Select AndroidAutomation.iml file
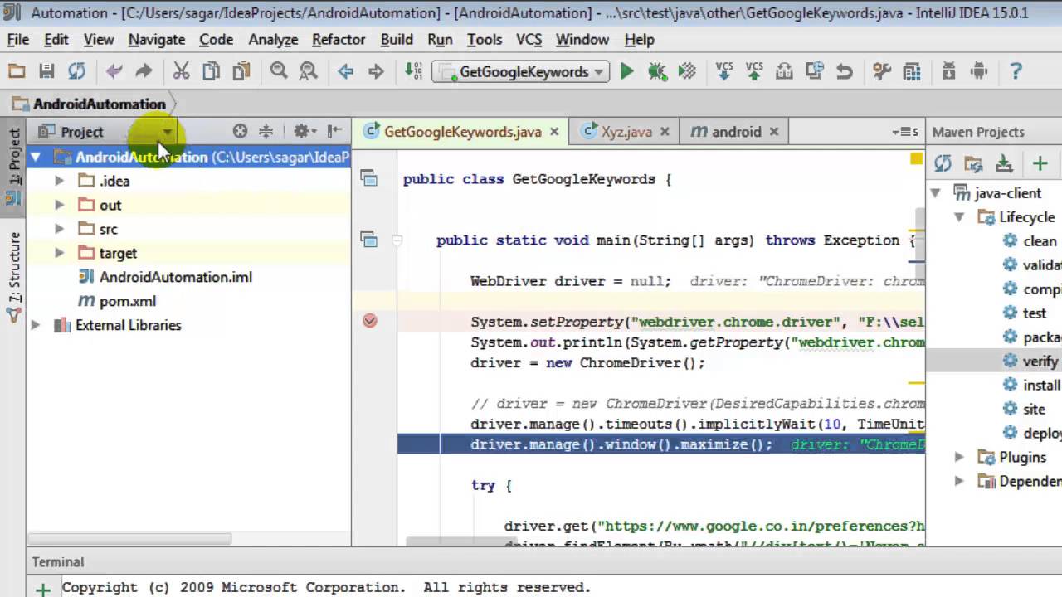Screen dimensions: 1062x597 pos(176,277)
